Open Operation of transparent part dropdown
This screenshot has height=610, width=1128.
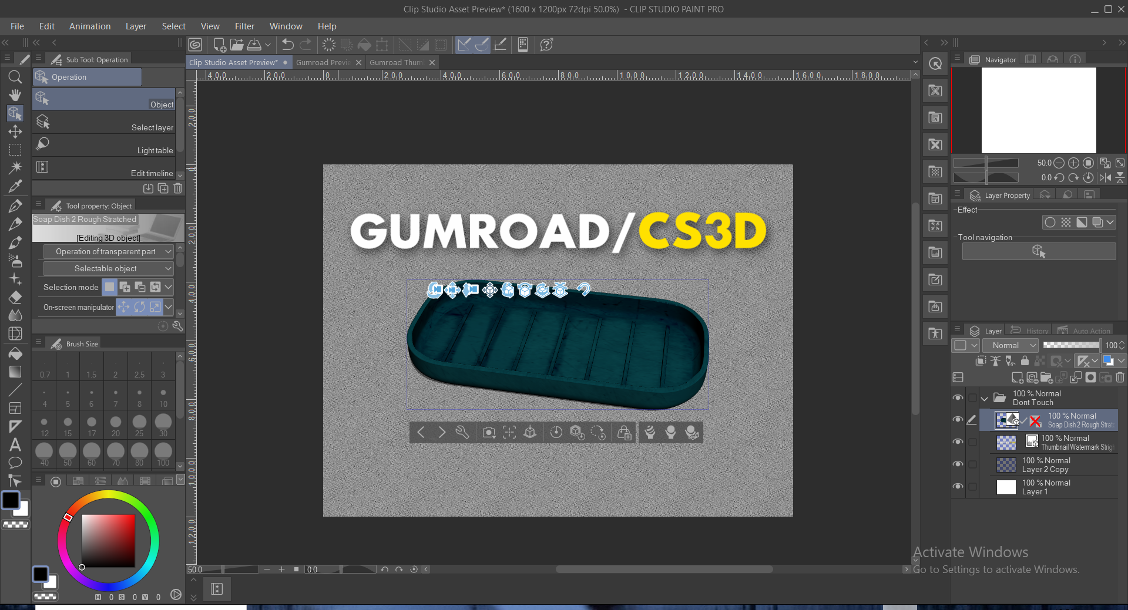click(x=109, y=251)
